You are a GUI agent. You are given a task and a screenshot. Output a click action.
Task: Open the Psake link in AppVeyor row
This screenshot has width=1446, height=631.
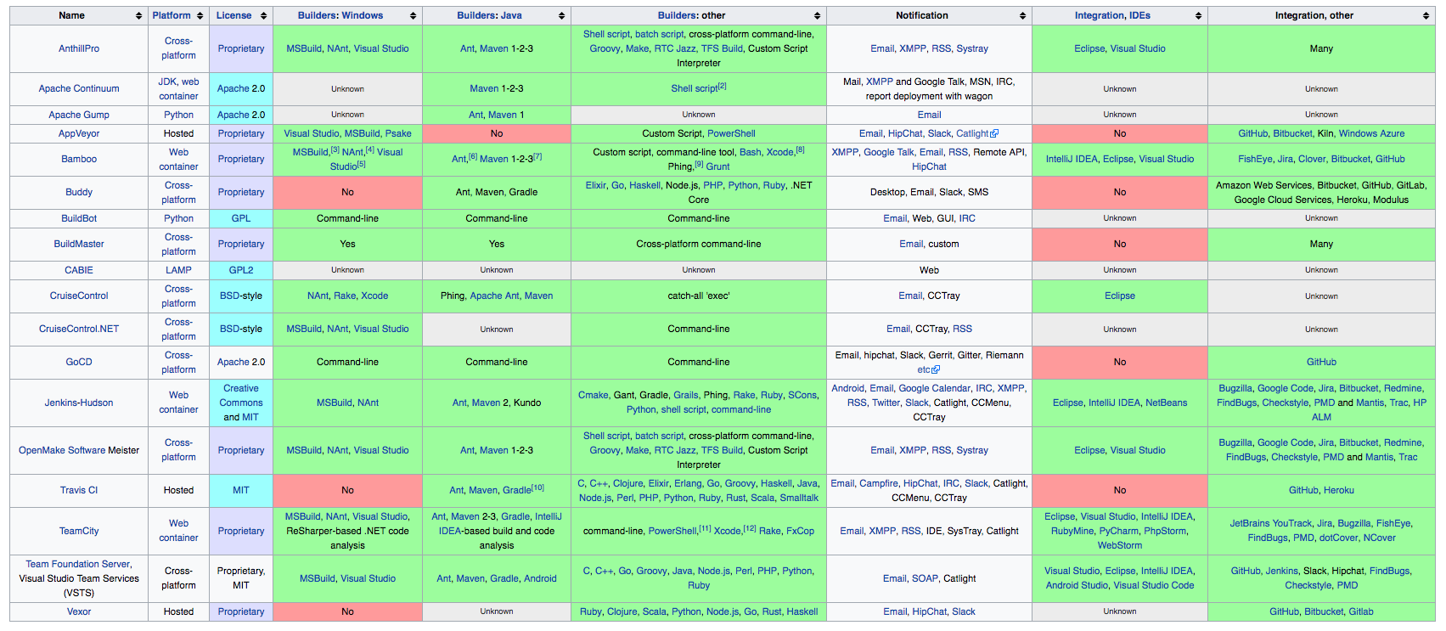(398, 133)
